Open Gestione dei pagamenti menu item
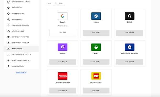Screen dimensions: 160x97 point(21,2)
